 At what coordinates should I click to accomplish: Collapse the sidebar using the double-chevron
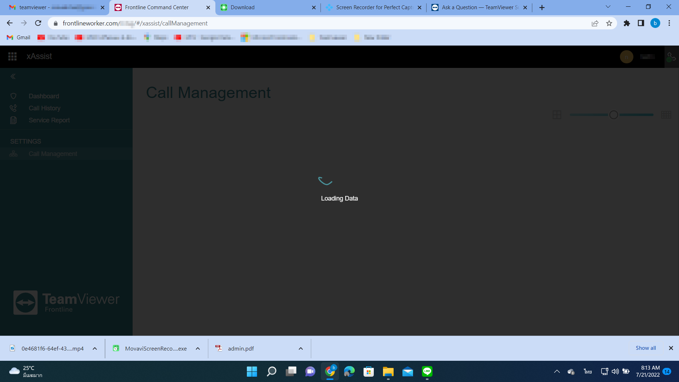click(13, 76)
